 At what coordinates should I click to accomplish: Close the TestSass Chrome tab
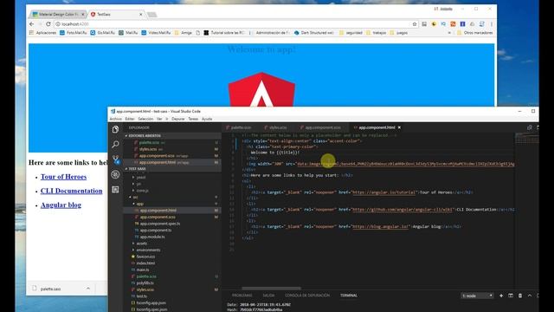(140, 15)
